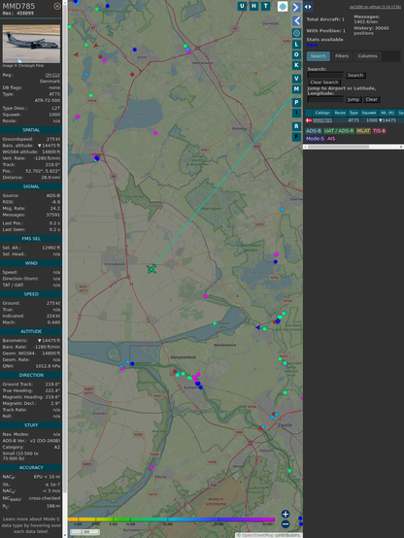Switch to the Filters tab
The width and height of the screenshot is (404, 538).
pos(342,56)
